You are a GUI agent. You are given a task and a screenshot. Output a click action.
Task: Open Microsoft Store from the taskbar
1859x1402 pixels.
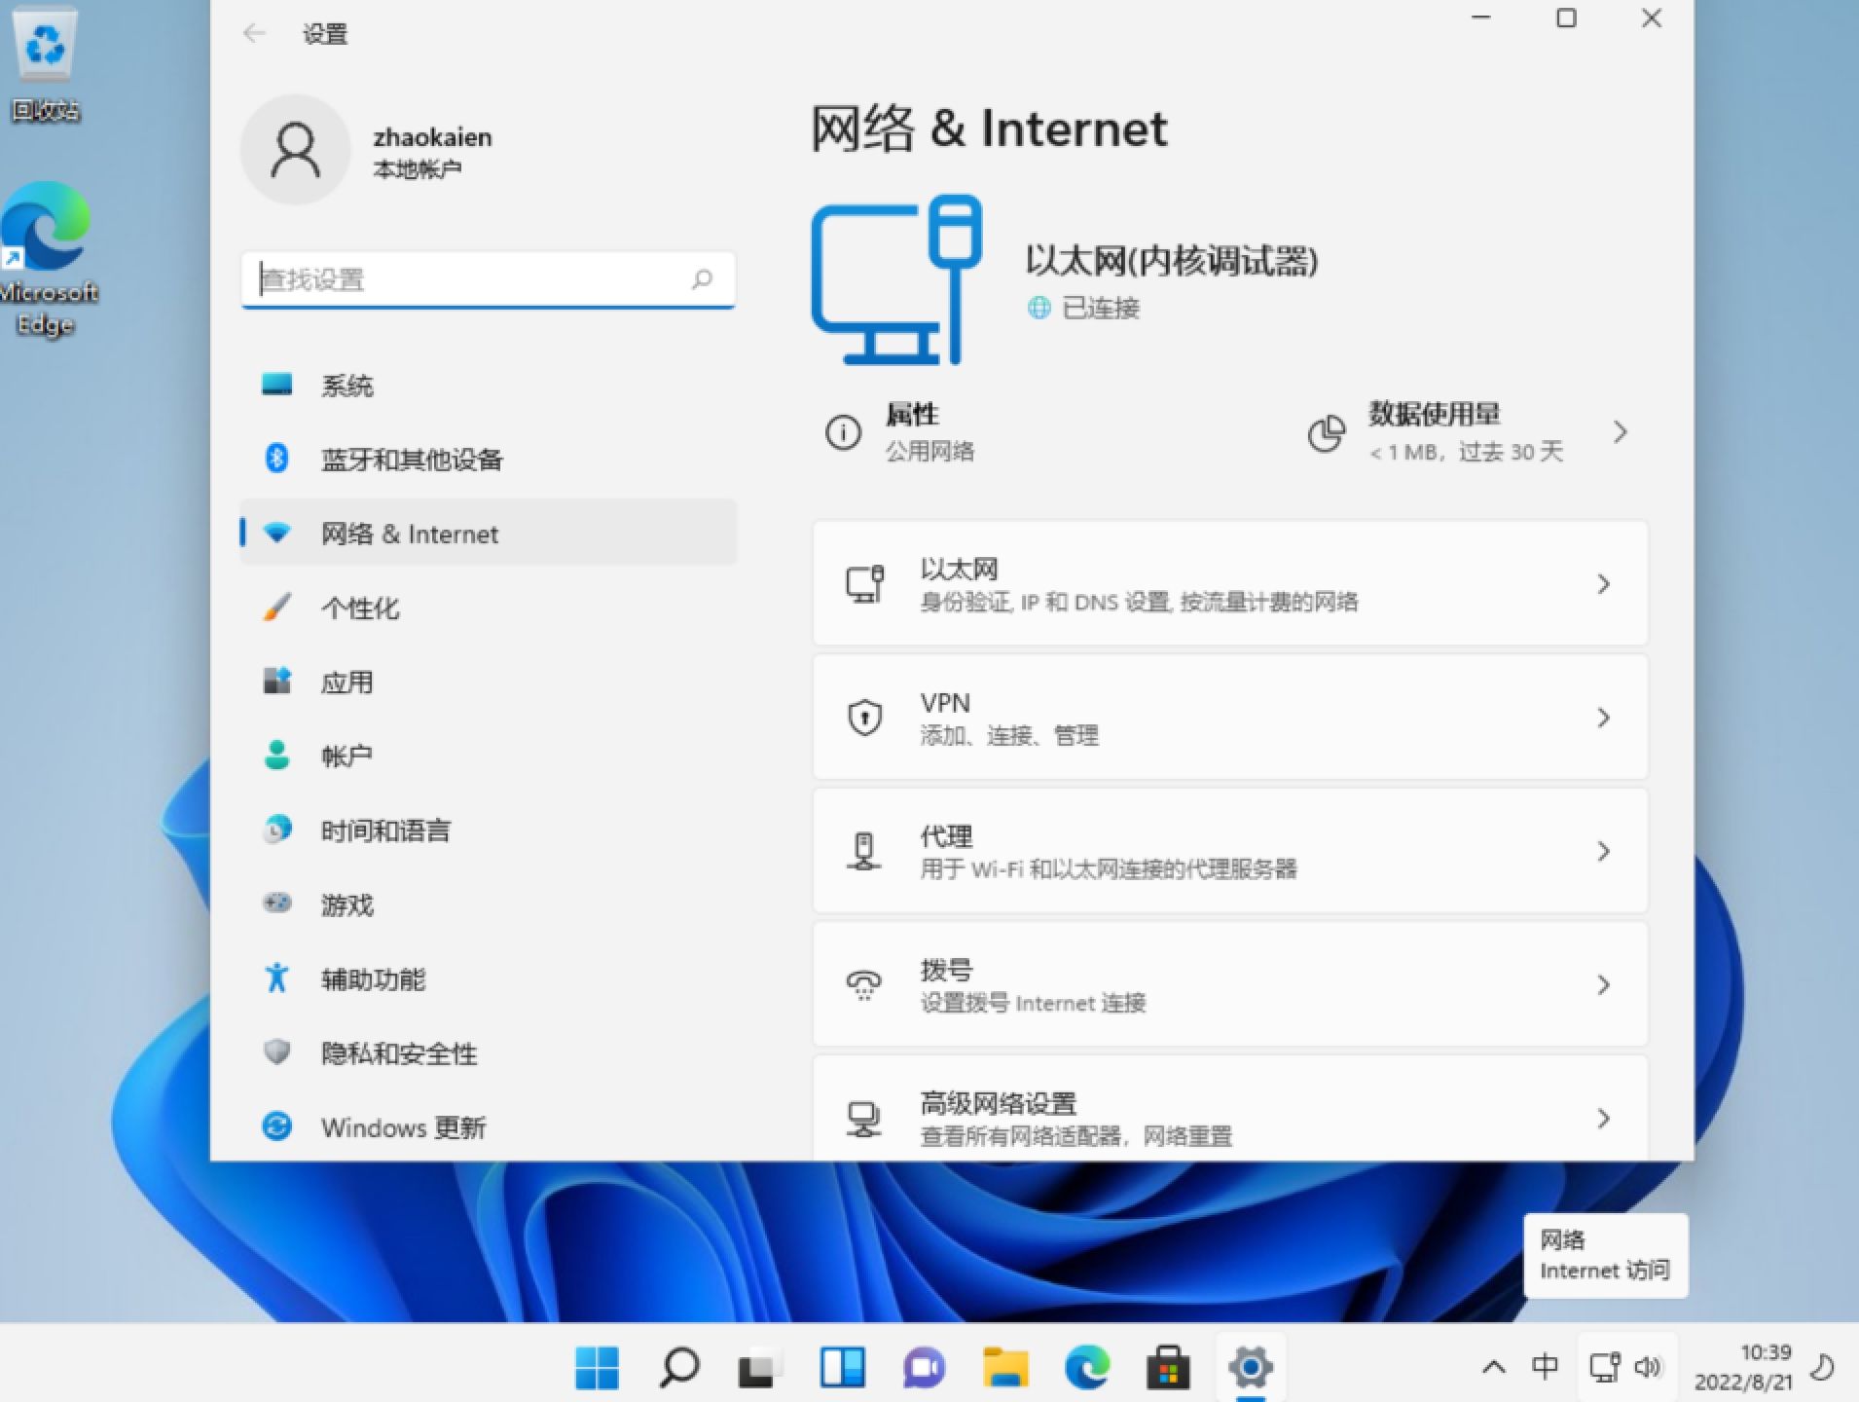click(x=1169, y=1366)
